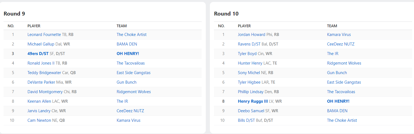Open Cam Newton's player link
Viewport: 414px width, 134px height.
click(39, 120)
